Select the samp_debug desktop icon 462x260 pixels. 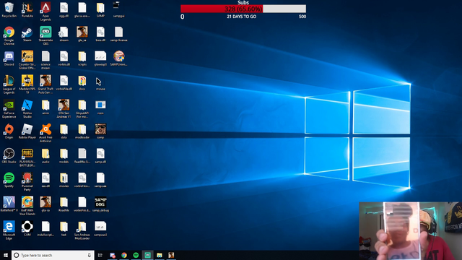tap(100, 204)
